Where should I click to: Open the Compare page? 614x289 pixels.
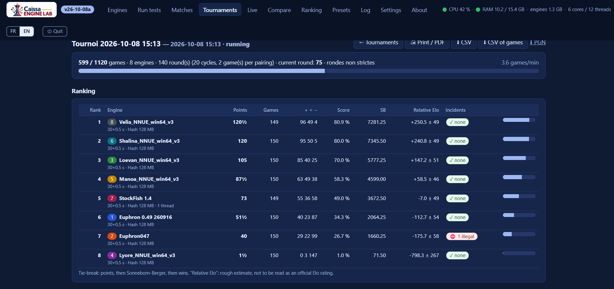click(x=279, y=10)
